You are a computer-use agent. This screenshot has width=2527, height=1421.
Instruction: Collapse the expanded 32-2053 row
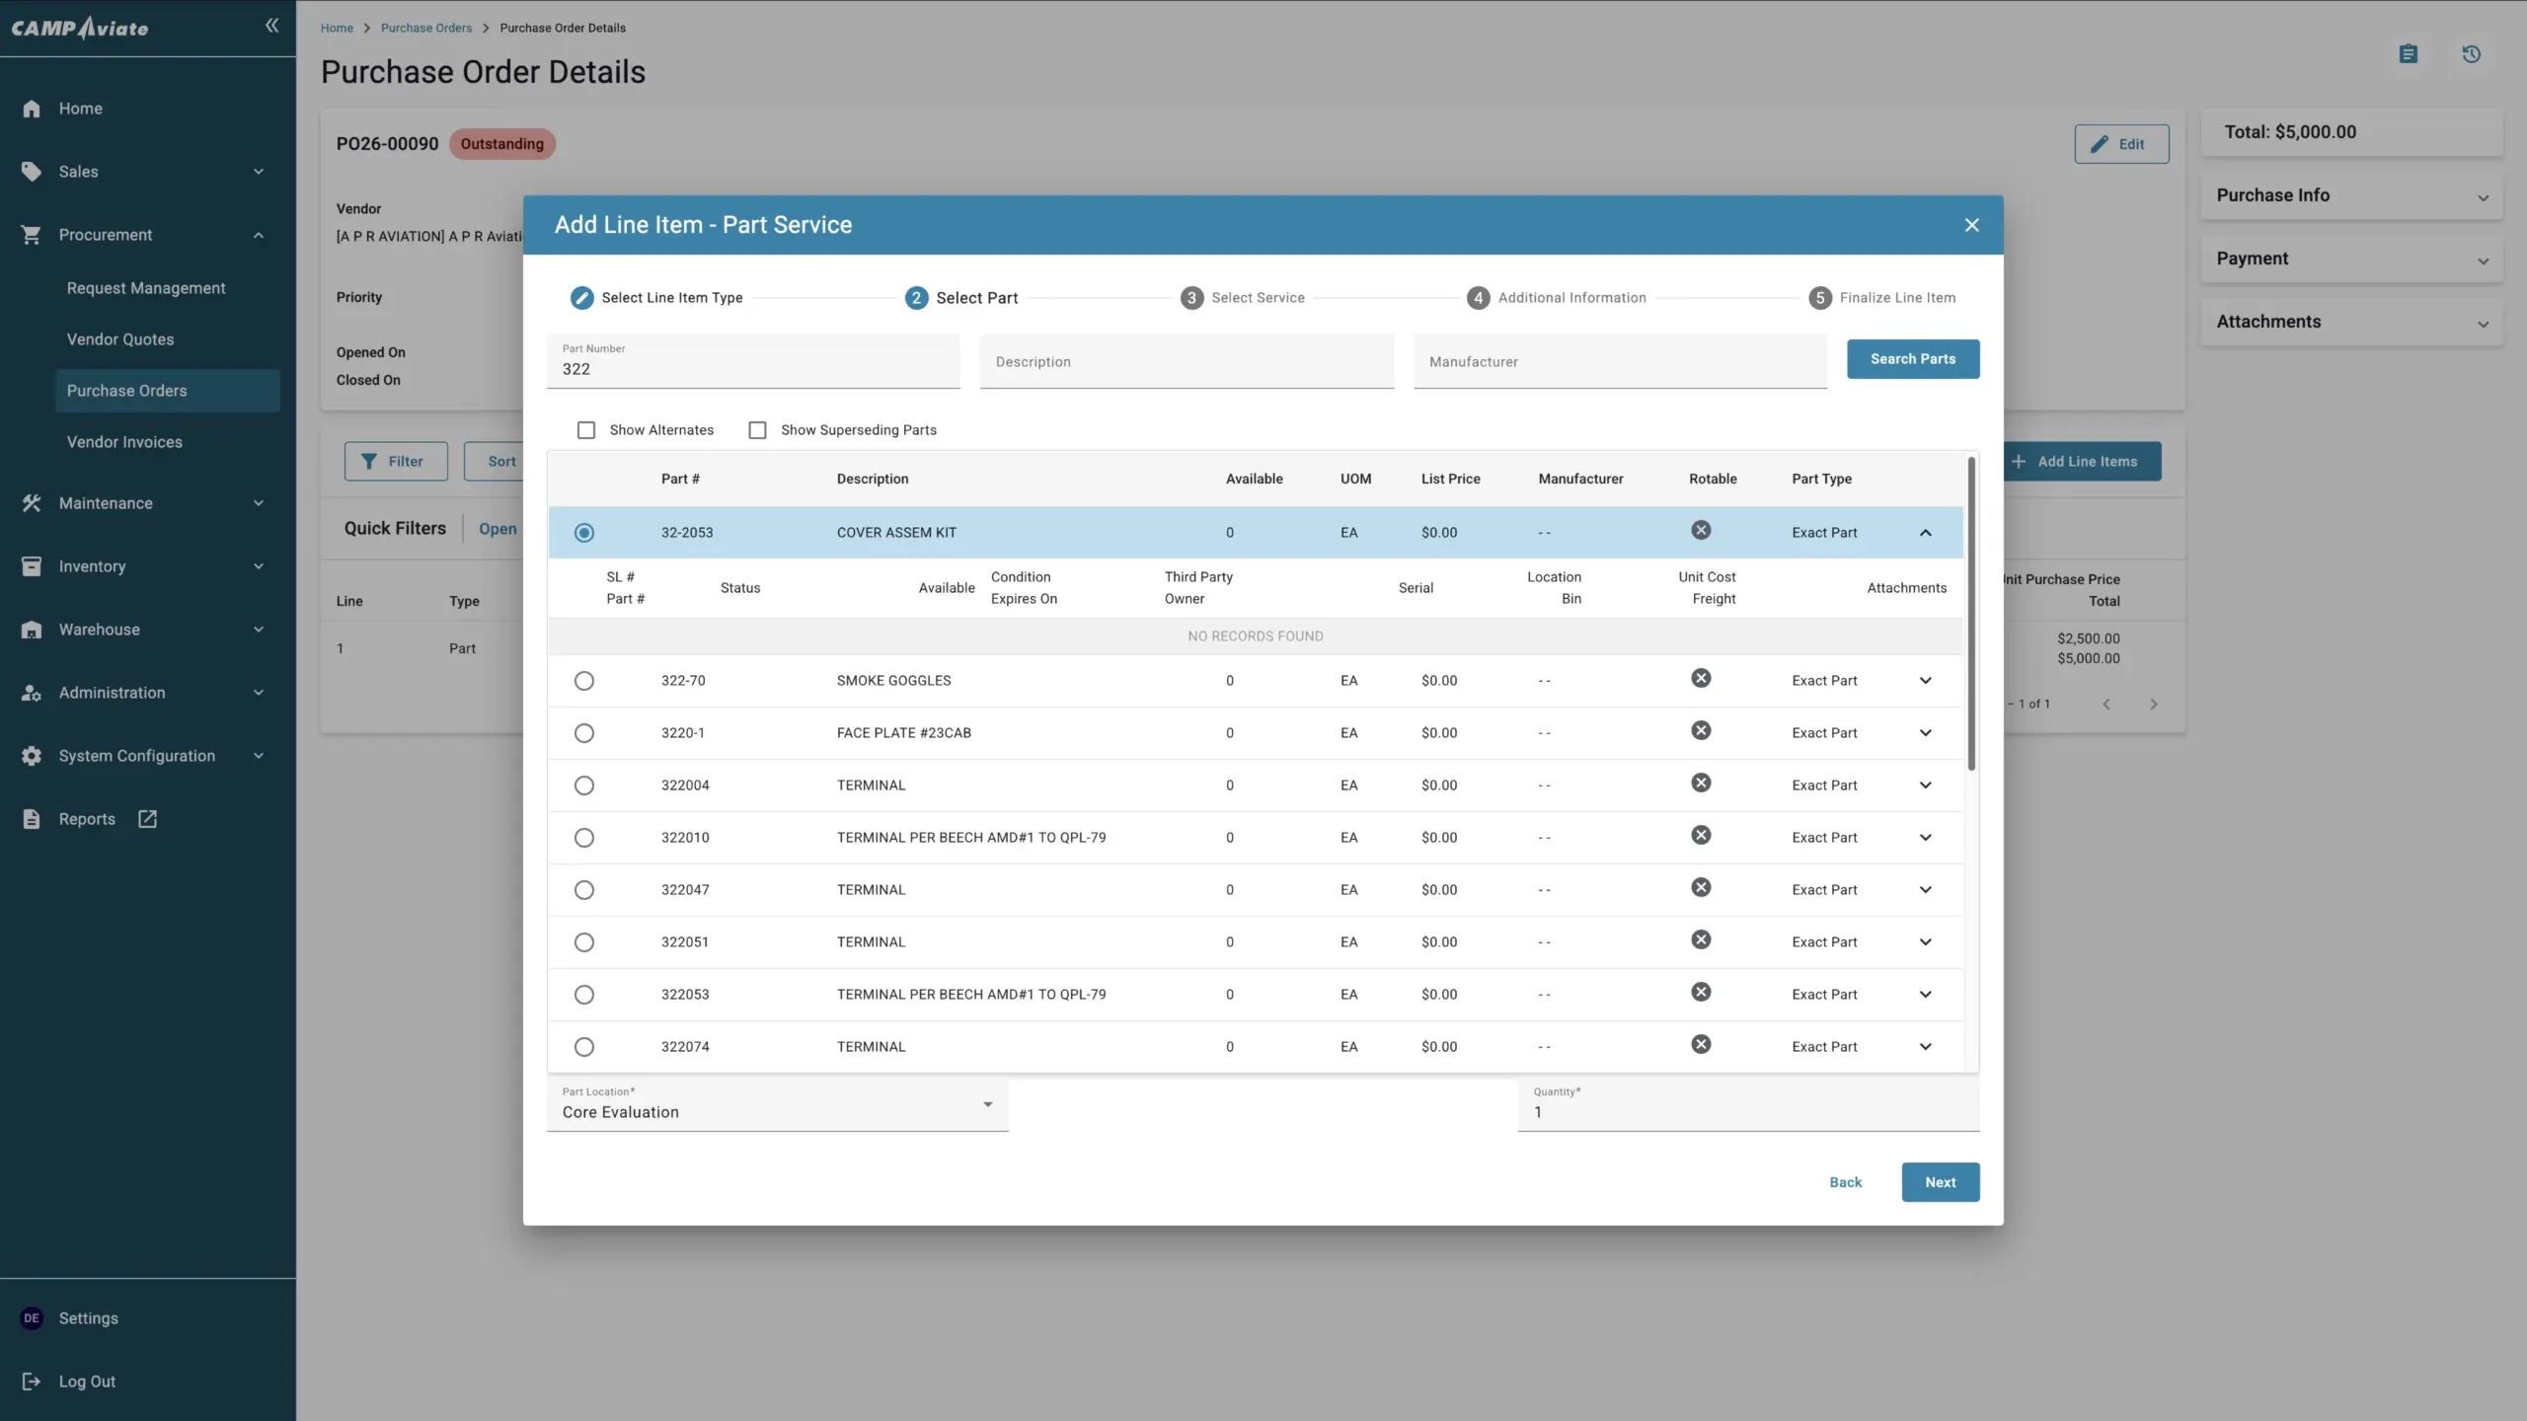[x=1925, y=533]
